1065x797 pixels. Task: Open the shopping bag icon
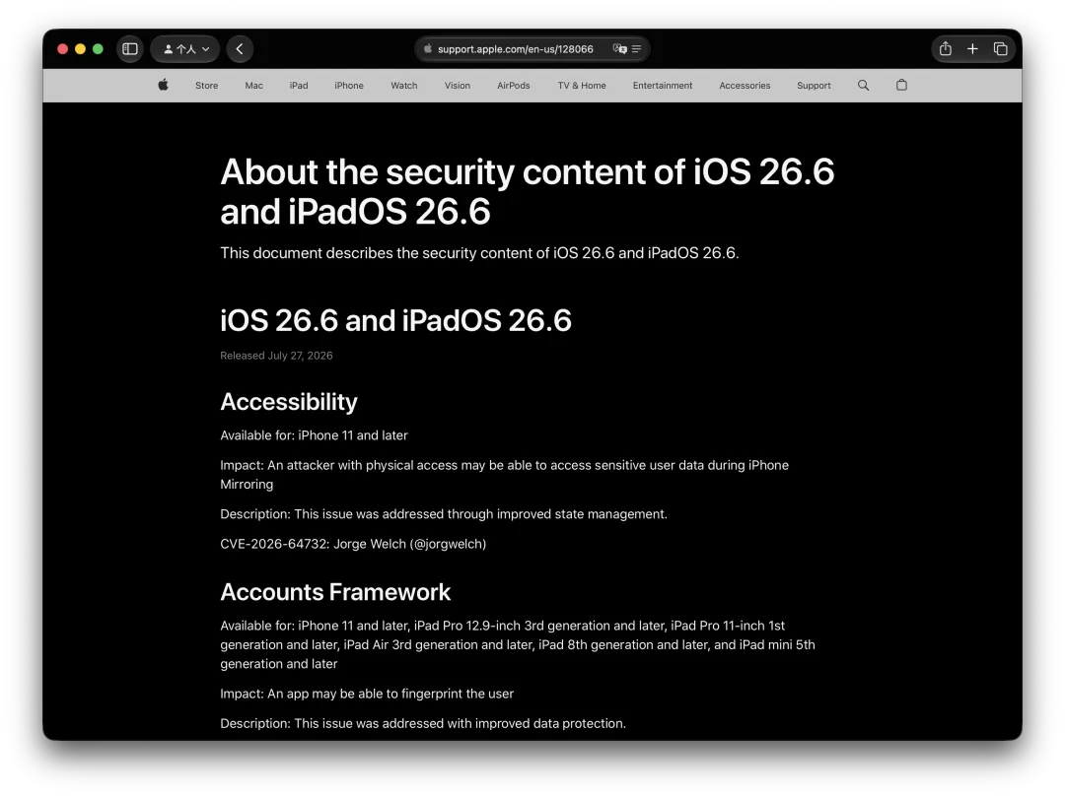tap(901, 85)
